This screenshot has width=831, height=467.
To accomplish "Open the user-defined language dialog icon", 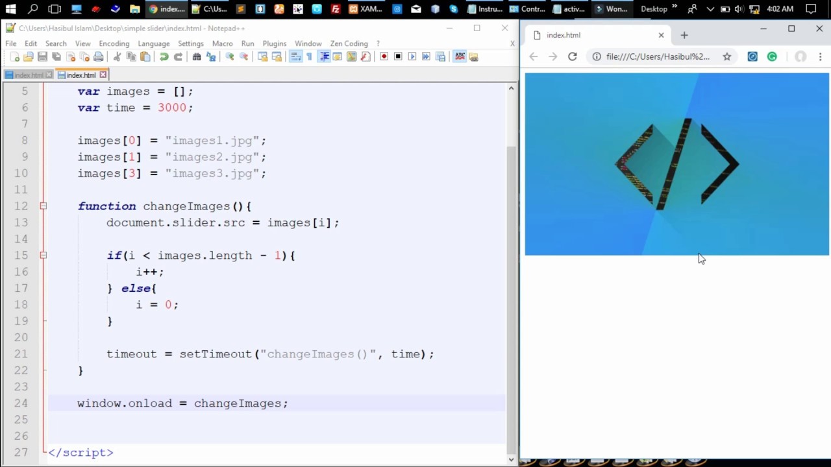I will coord(337,57).
